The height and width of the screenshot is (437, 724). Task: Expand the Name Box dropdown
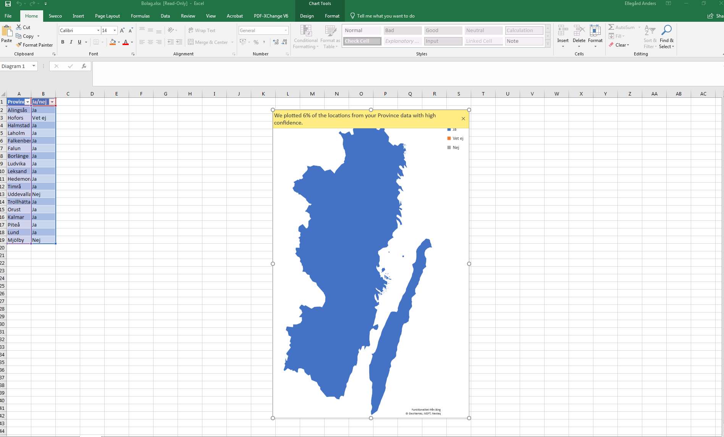(x=34, y=66)
